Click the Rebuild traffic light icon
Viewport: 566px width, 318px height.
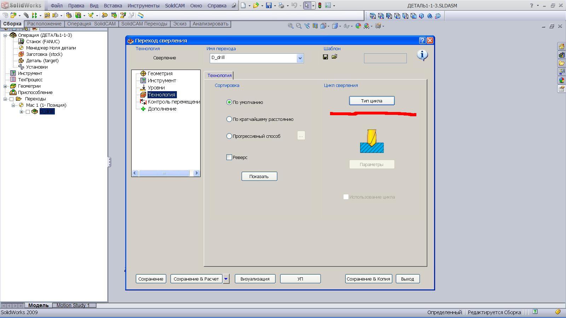click(x=320, y=5)
